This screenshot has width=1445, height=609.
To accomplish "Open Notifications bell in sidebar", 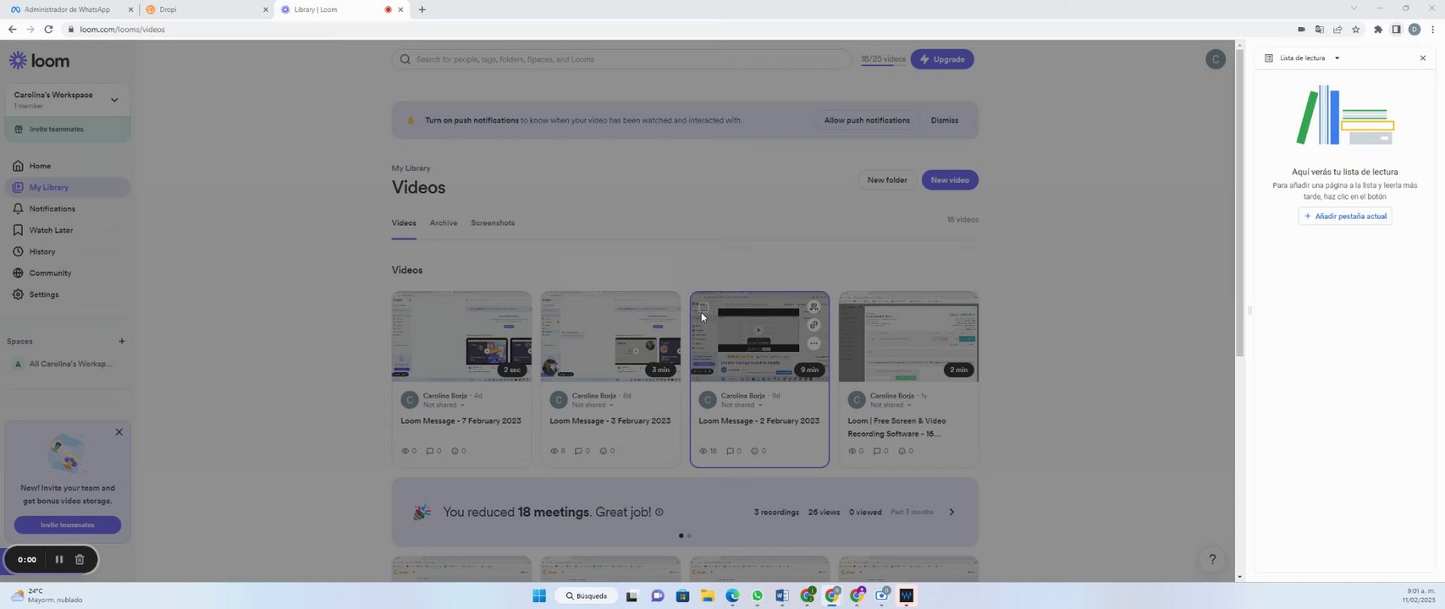I will 52,209.
